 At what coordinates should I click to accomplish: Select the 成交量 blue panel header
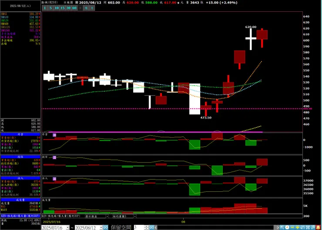(20, 200)
